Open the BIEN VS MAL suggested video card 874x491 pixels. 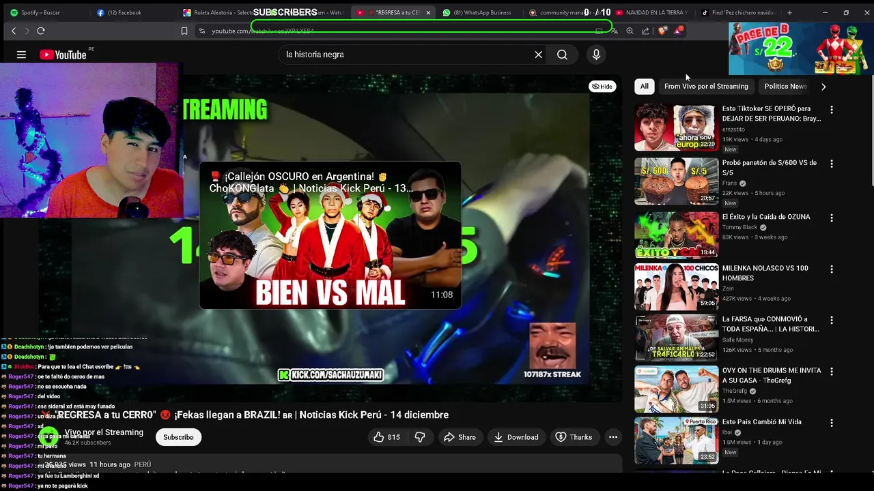pyautogui.click(x=330, y=235)
